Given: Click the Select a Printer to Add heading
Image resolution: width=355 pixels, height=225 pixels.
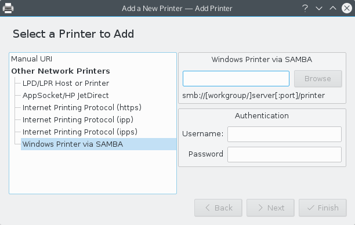Looking at the screenshot, I should click(x=73, y=34).
